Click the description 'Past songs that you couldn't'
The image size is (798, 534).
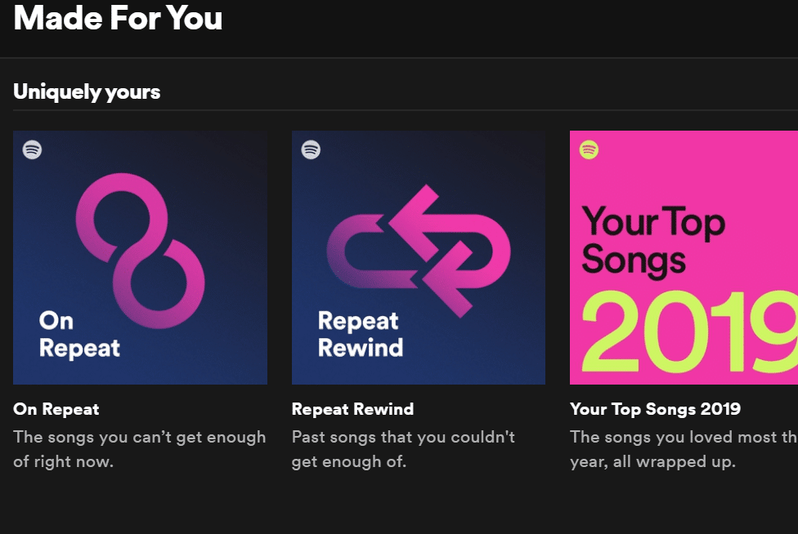(403, 437)
